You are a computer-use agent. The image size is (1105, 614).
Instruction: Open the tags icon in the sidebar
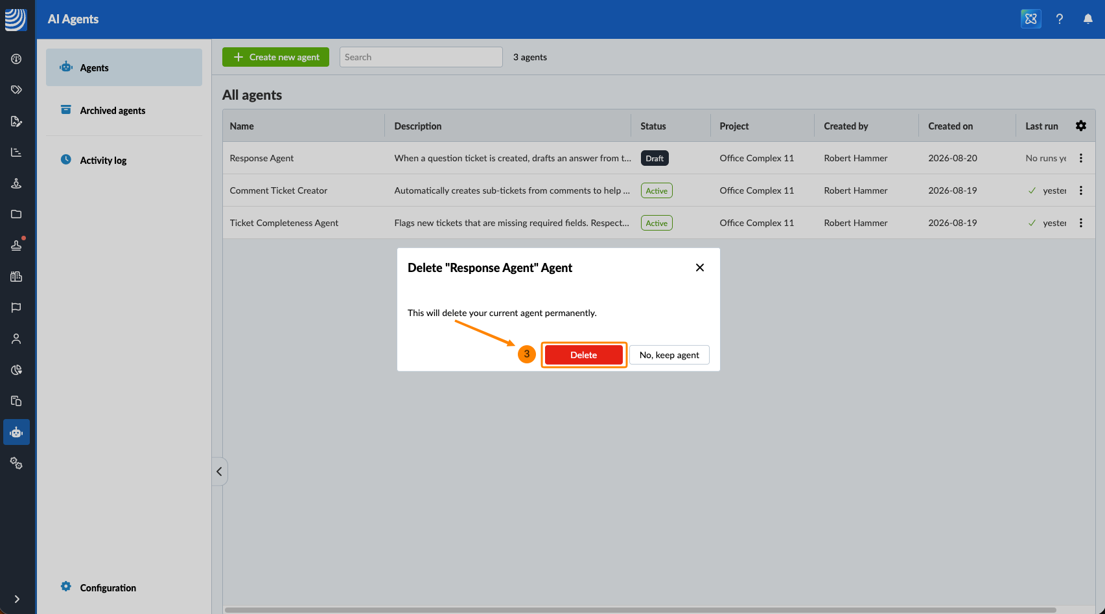16,90
